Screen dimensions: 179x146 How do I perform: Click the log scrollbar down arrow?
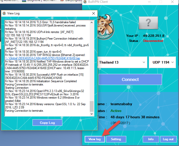pyautogui.click(x=92, y=114)
